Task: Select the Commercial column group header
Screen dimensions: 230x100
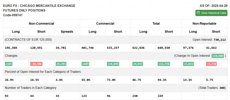Action: point(105,24)
